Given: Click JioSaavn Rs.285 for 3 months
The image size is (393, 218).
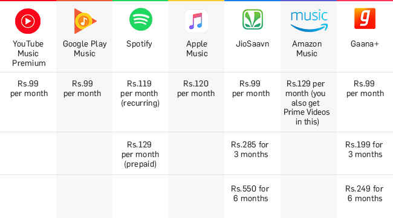Looking at the screenshot, I should (250, 149).
